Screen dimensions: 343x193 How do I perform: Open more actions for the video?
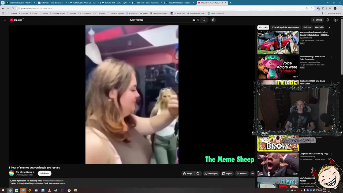[252, 173]
